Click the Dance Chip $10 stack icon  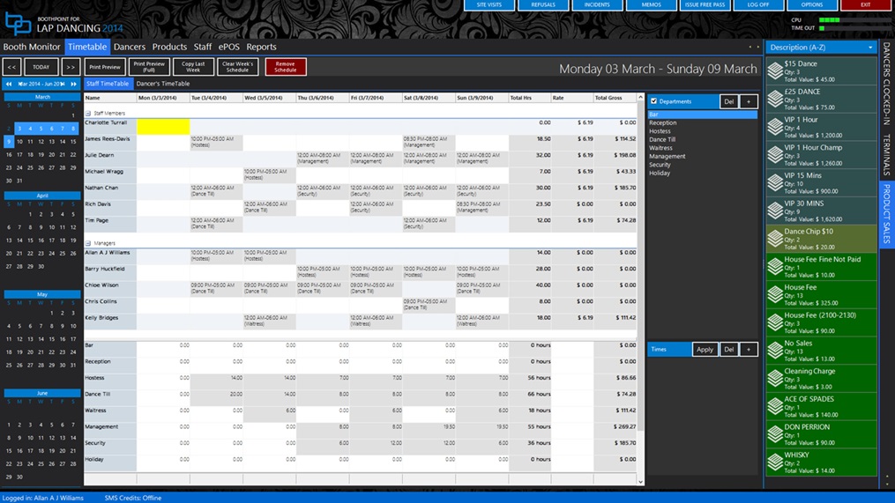pyautogui.click(x=774, y=239)
